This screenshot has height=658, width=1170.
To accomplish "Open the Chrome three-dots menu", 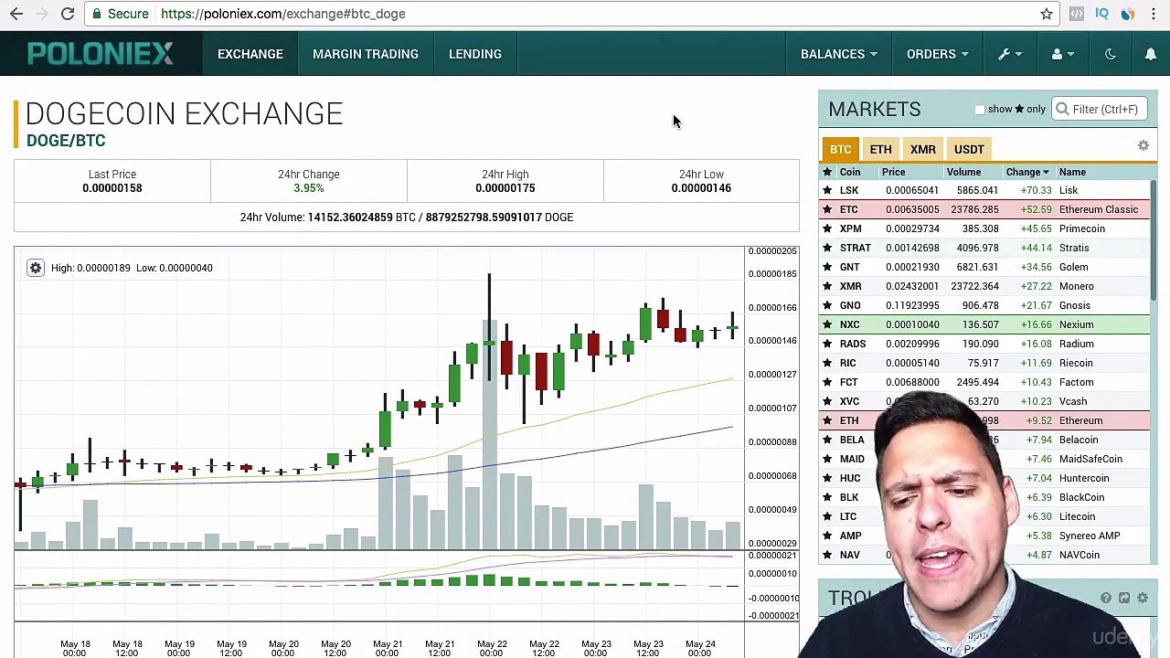I will pos(1154,14).
